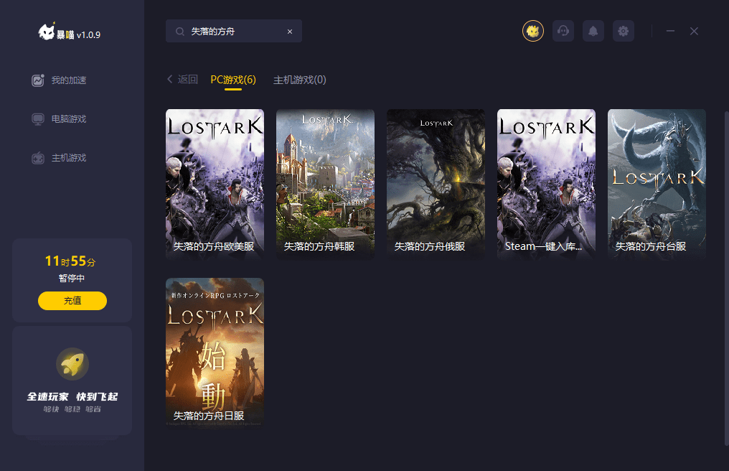The image size is (729, 471).
Task: Click the yellow cat avatar icon
Action: tap(532, 31)
